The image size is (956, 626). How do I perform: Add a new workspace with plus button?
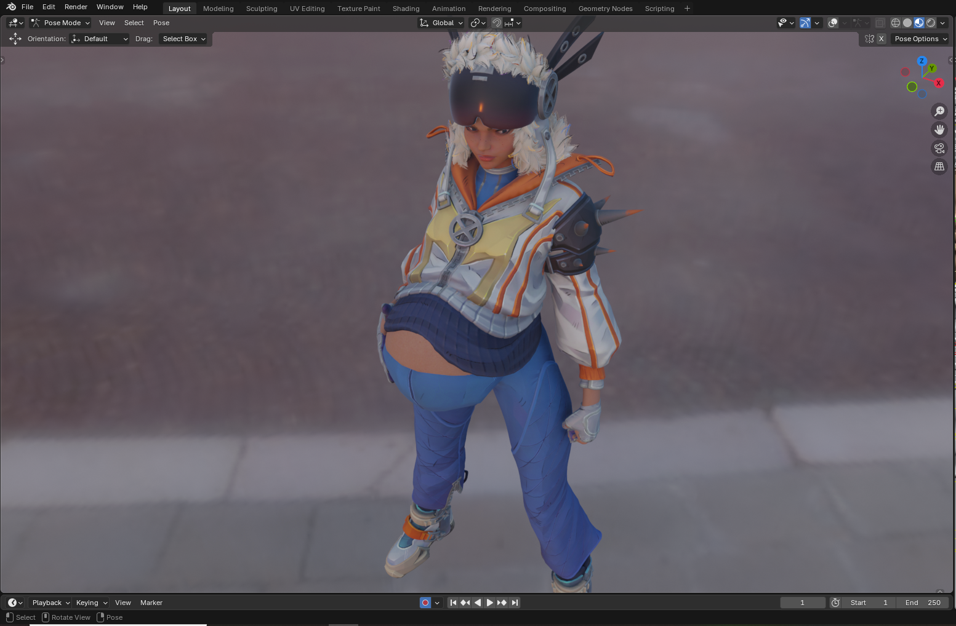(x=687, y=9)
